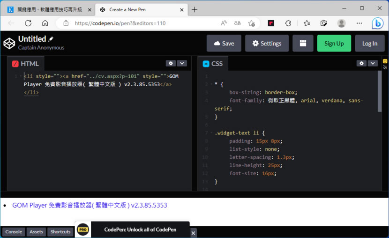
Task: Activate Read aloud icon
Action: click(224, 23)
